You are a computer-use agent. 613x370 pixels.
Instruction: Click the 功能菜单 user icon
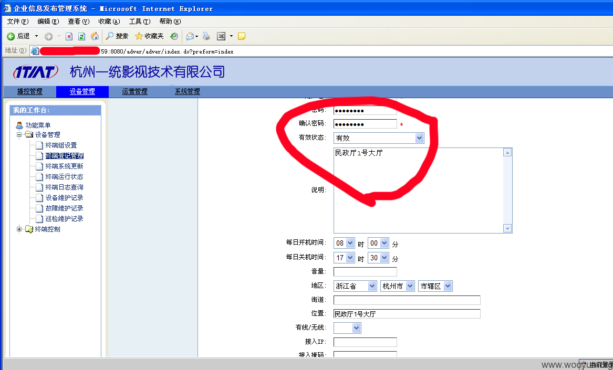tap(19, 125)
